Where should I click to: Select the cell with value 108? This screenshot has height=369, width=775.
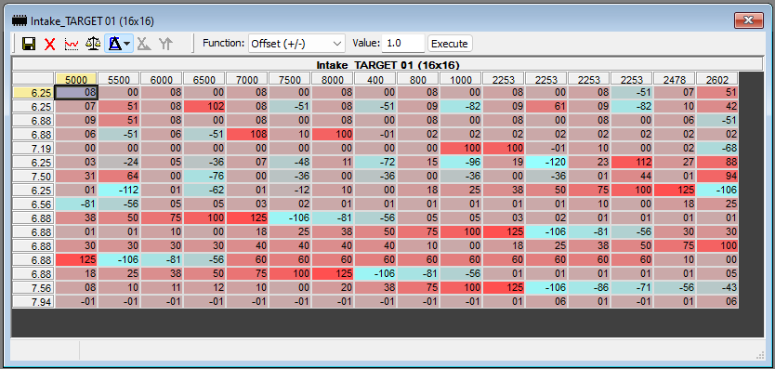(x=247, y=134)
